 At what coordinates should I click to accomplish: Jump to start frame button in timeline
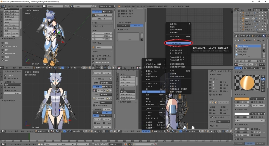tap(93, 144)
